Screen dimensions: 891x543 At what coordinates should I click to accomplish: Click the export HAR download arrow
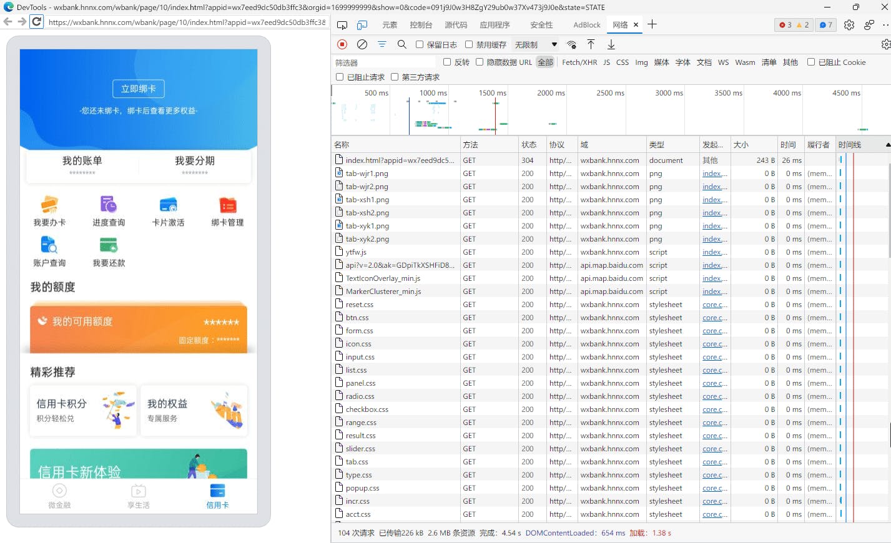point(611,44)
